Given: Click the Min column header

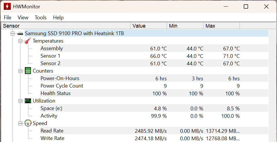Looking at the screenshot, I should pos(185,26).
